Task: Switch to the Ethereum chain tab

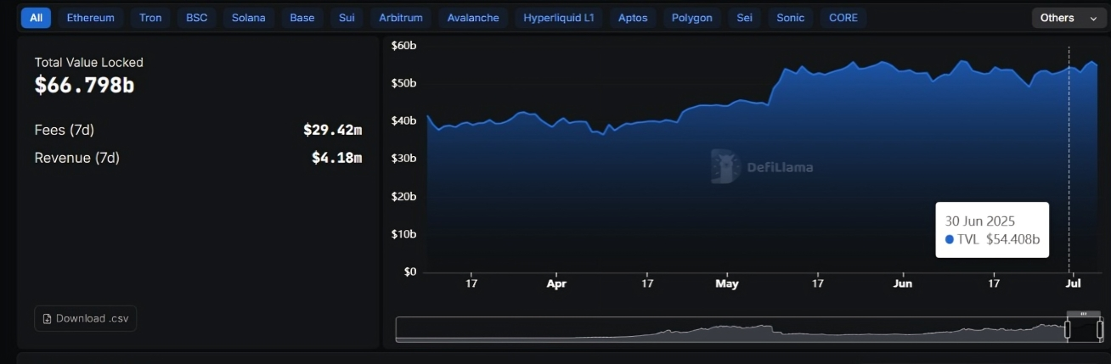Action: 90,18
